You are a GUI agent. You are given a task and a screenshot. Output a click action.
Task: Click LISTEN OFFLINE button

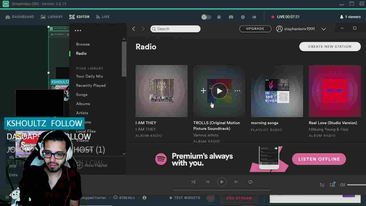coord(319,159)
